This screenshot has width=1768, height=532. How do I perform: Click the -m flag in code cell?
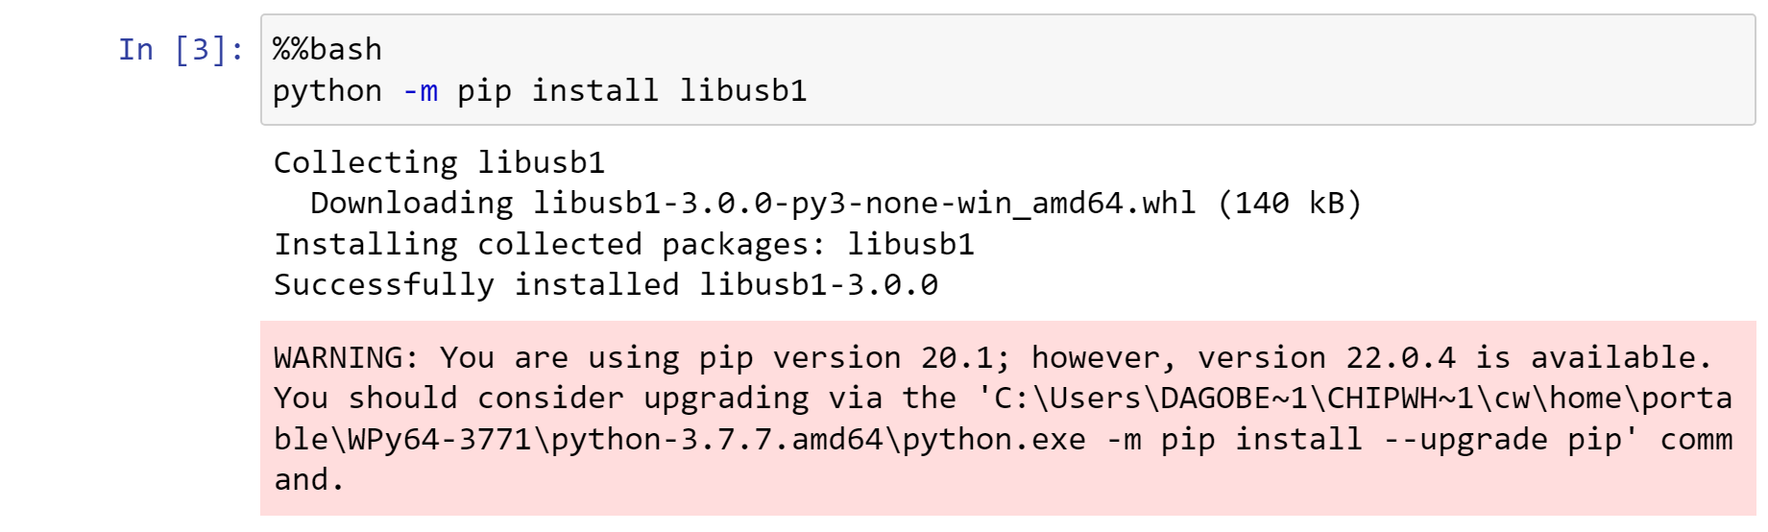(x=420, y=90)
